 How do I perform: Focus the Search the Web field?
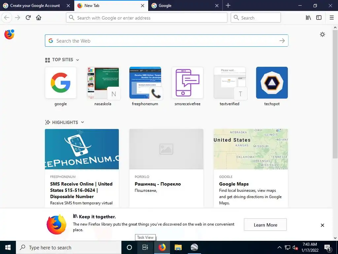pyautogui.click(x=166, y=41)
